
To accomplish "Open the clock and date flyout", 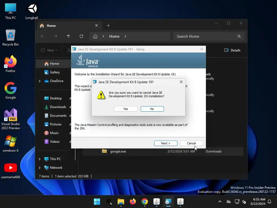I will click(x=258, y=201).
